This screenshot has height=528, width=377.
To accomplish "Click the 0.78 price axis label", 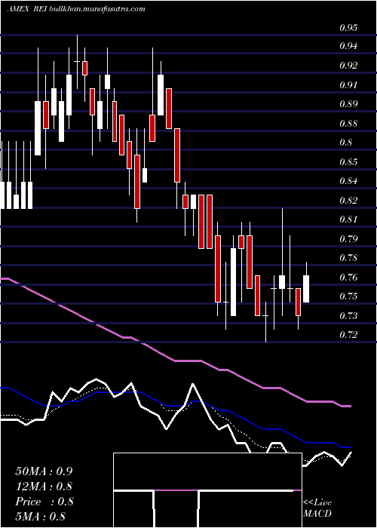I will pos(348,258).
